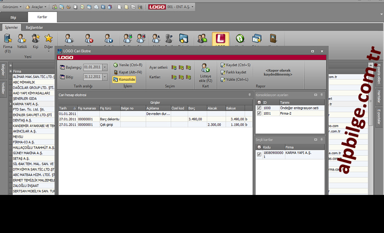The image size is (384, 233).
Task: Switch to the Bağlantılar ribbon tab
Action: tap(34, 27)
